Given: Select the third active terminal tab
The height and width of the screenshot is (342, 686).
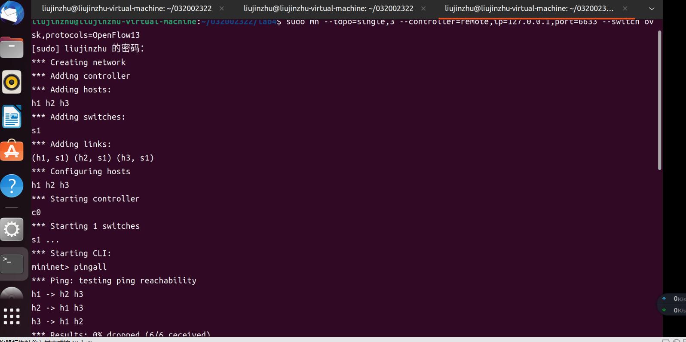Looking at the screenshot, I should pyautogui.click(x=529, y=9).
